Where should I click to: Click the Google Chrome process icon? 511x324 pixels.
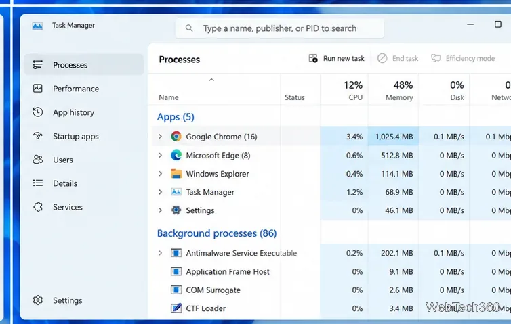coord(176,137)
